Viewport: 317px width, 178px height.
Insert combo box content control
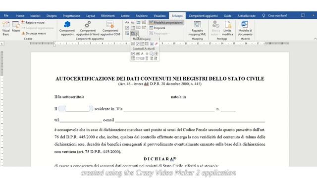(x=133, y=28)
